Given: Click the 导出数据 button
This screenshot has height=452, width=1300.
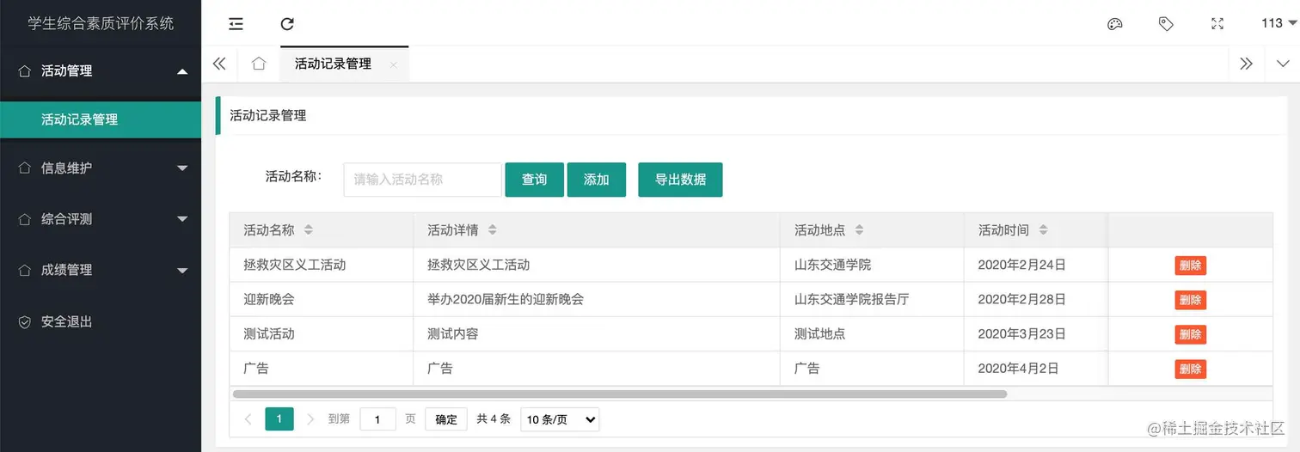Looking at the screenshot, I should click(x=680, y=180).
